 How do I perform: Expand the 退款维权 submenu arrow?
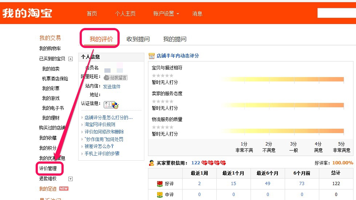71,179
